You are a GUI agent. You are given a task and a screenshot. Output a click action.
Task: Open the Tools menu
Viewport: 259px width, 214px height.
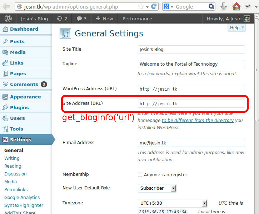click(x=26, y=129)
